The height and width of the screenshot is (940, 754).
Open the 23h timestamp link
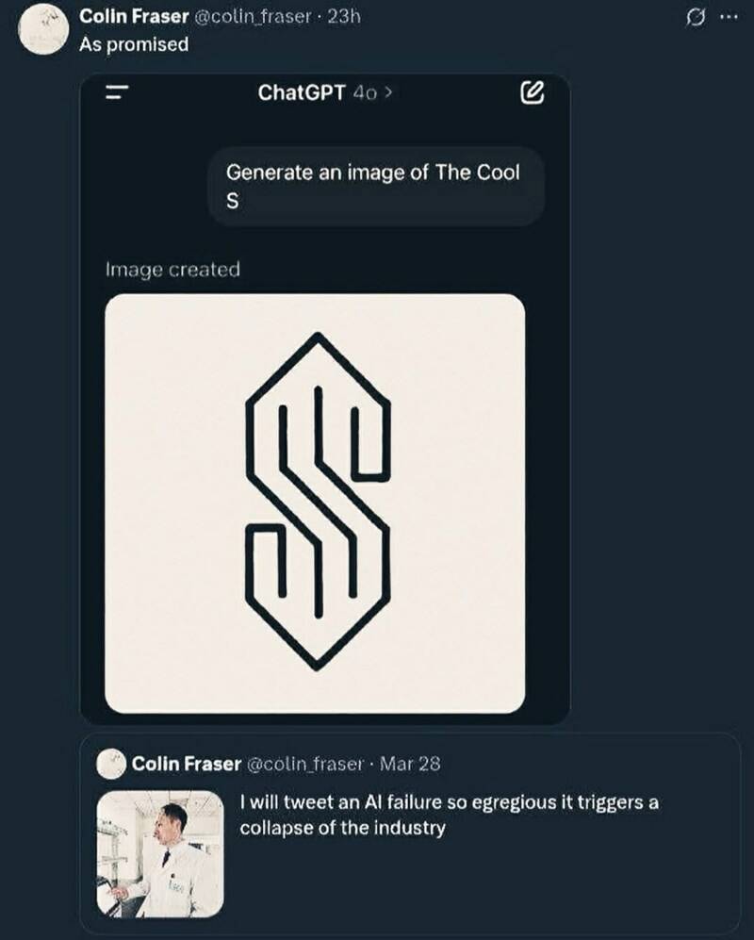(x=340, y=17)
